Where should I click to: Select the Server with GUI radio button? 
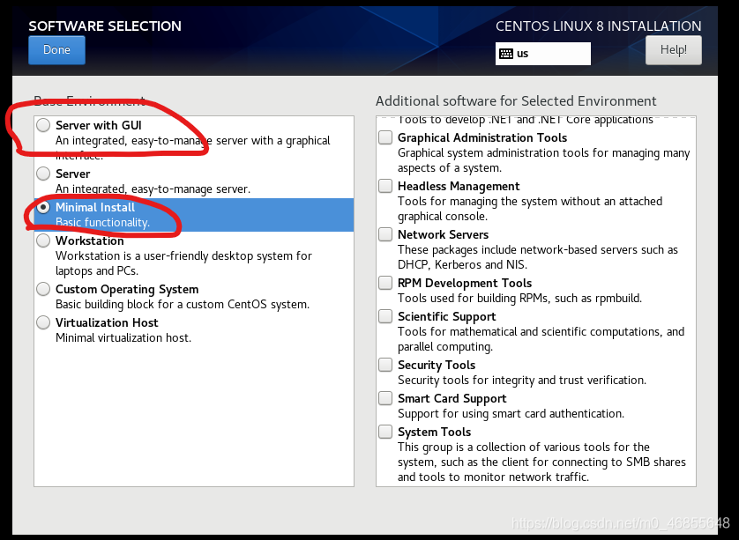pos(43,125)
